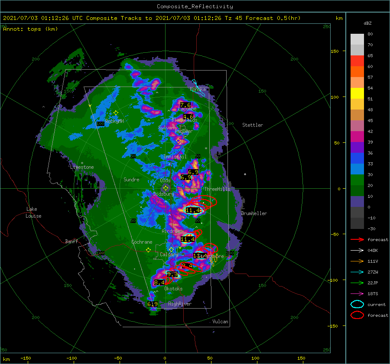Click the red 60 dBZ color band

click(x=357, y=61)
